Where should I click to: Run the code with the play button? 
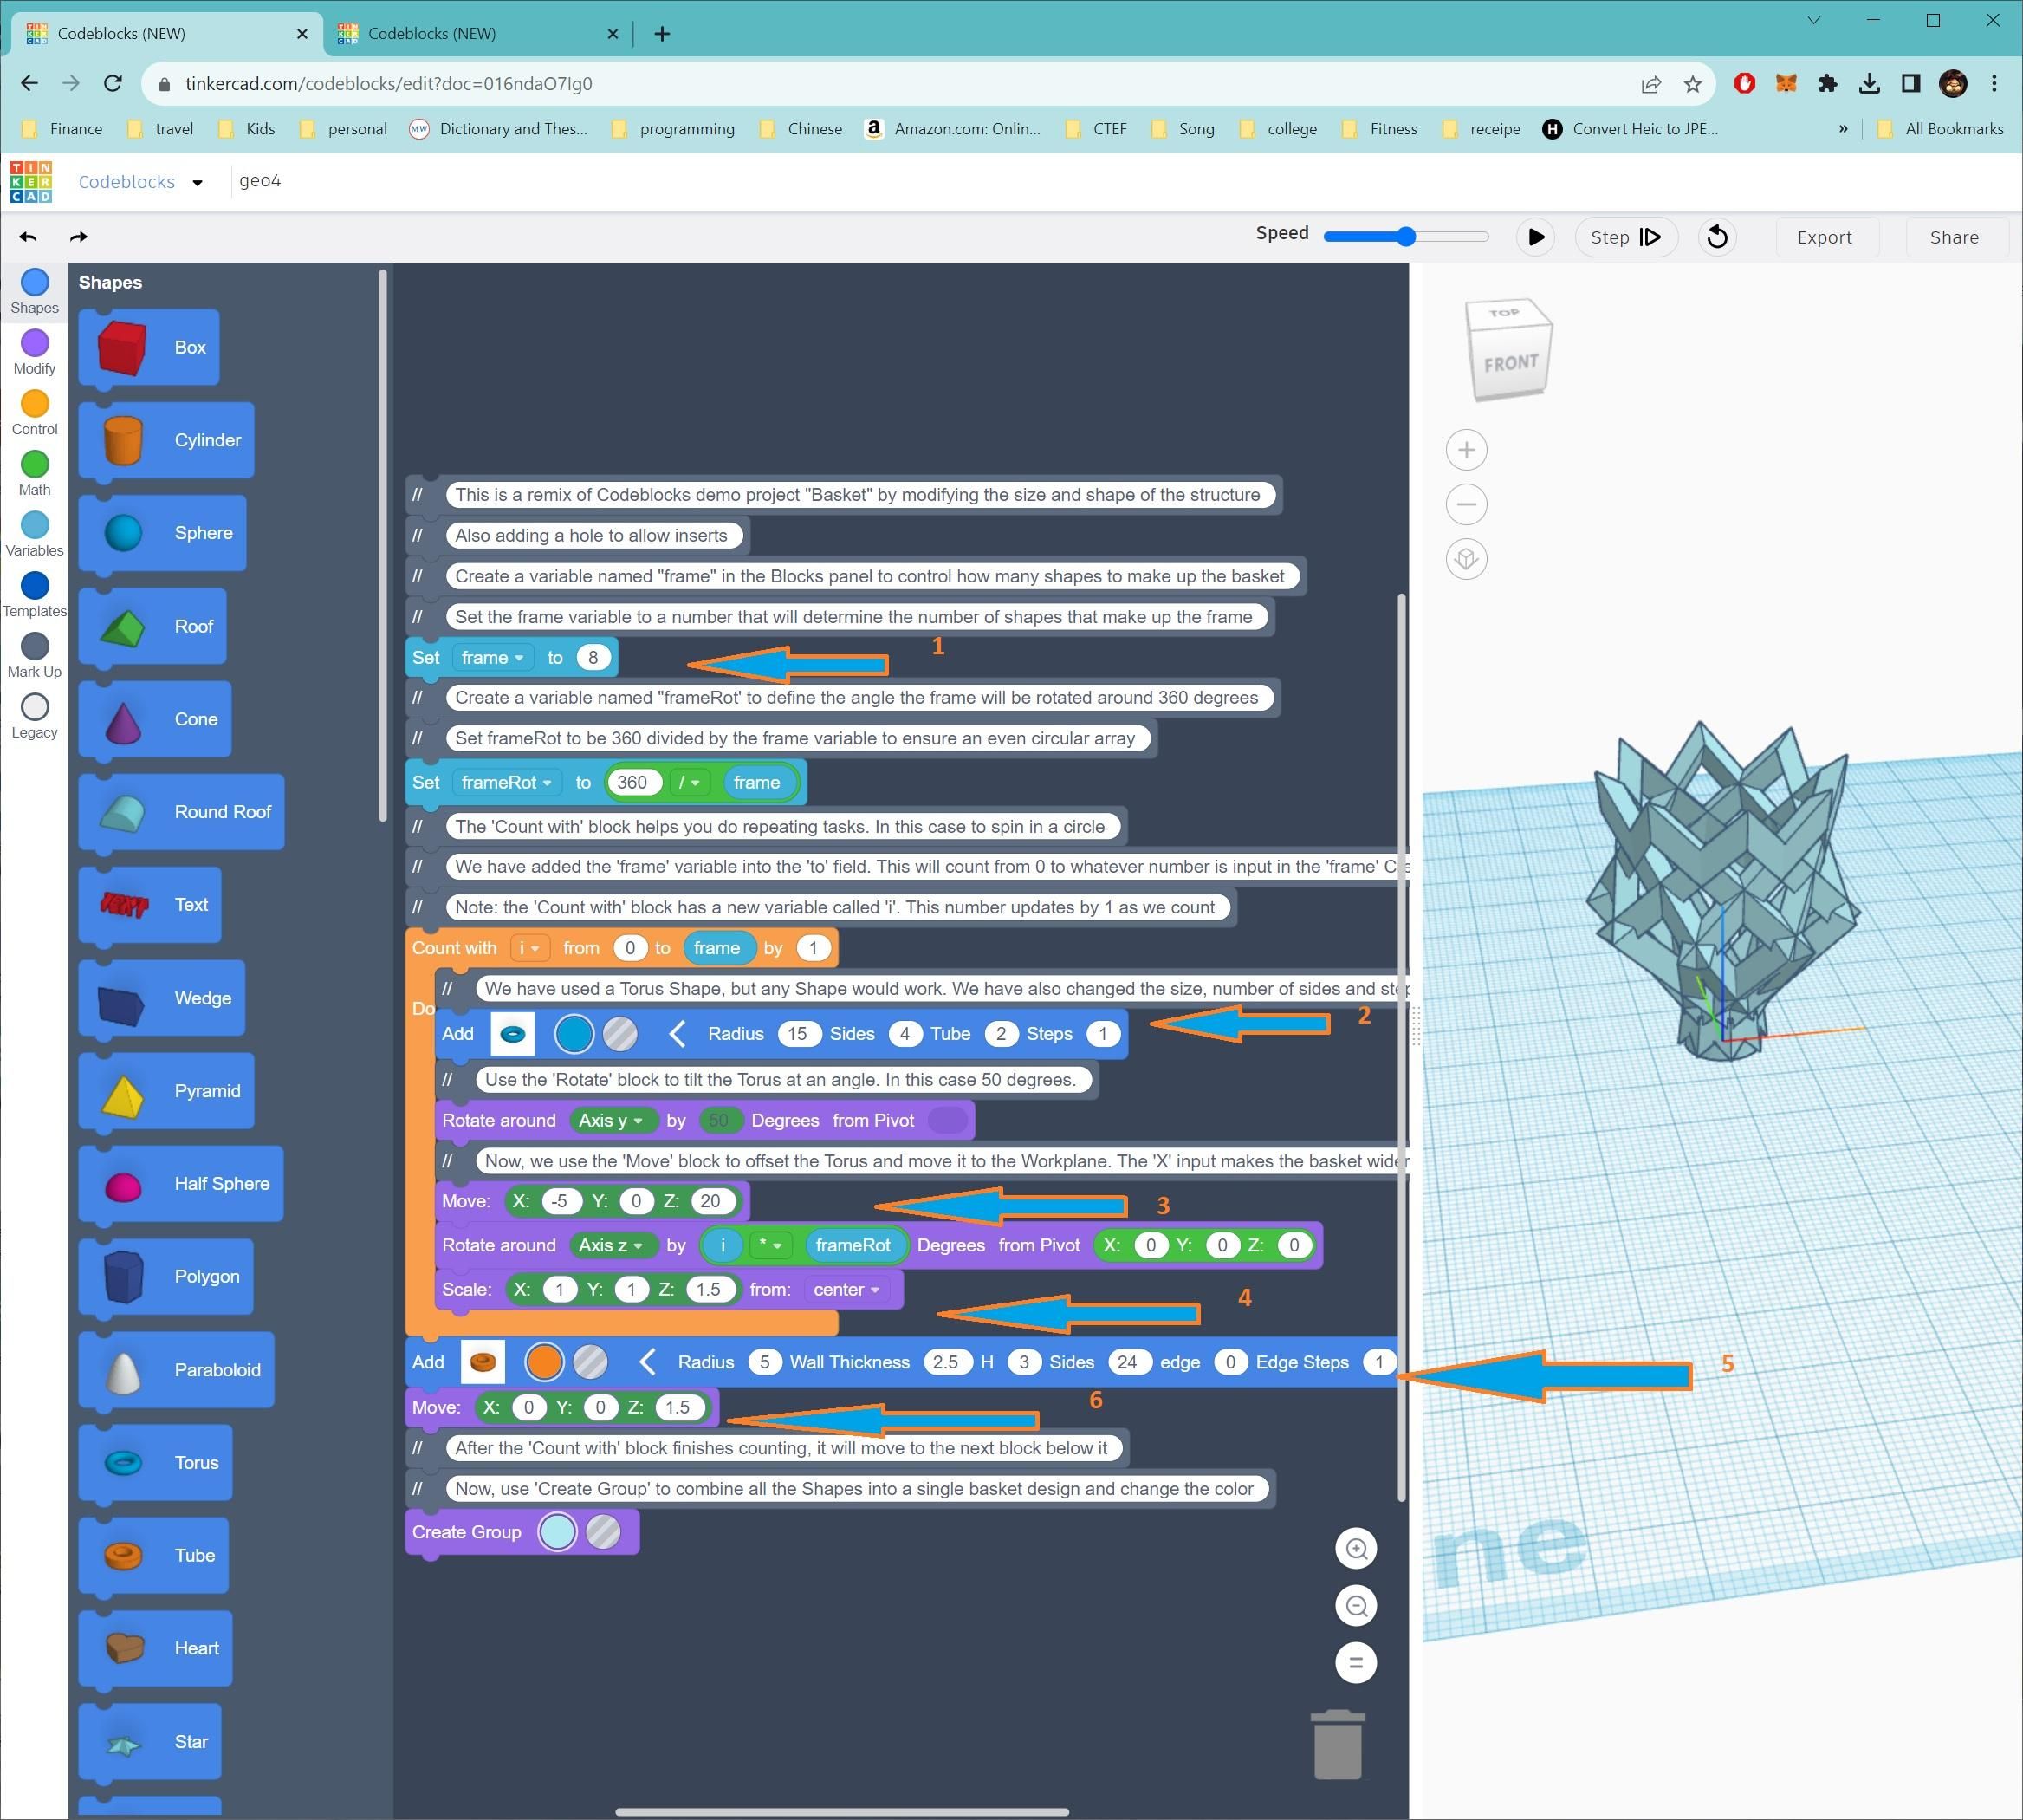pyautogui.click(x=1536, y=237)
